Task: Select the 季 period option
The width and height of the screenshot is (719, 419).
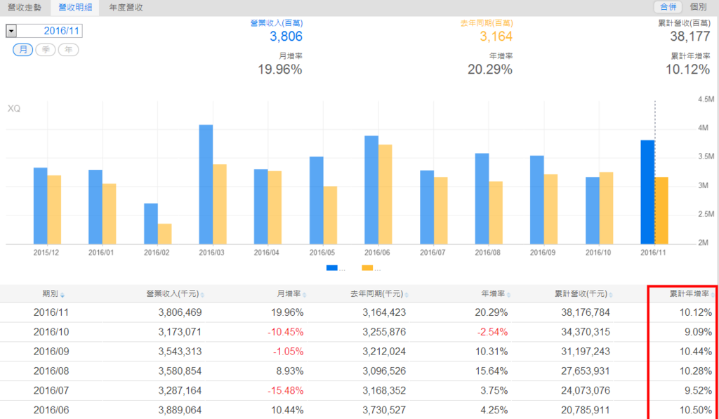Action: 46,50
